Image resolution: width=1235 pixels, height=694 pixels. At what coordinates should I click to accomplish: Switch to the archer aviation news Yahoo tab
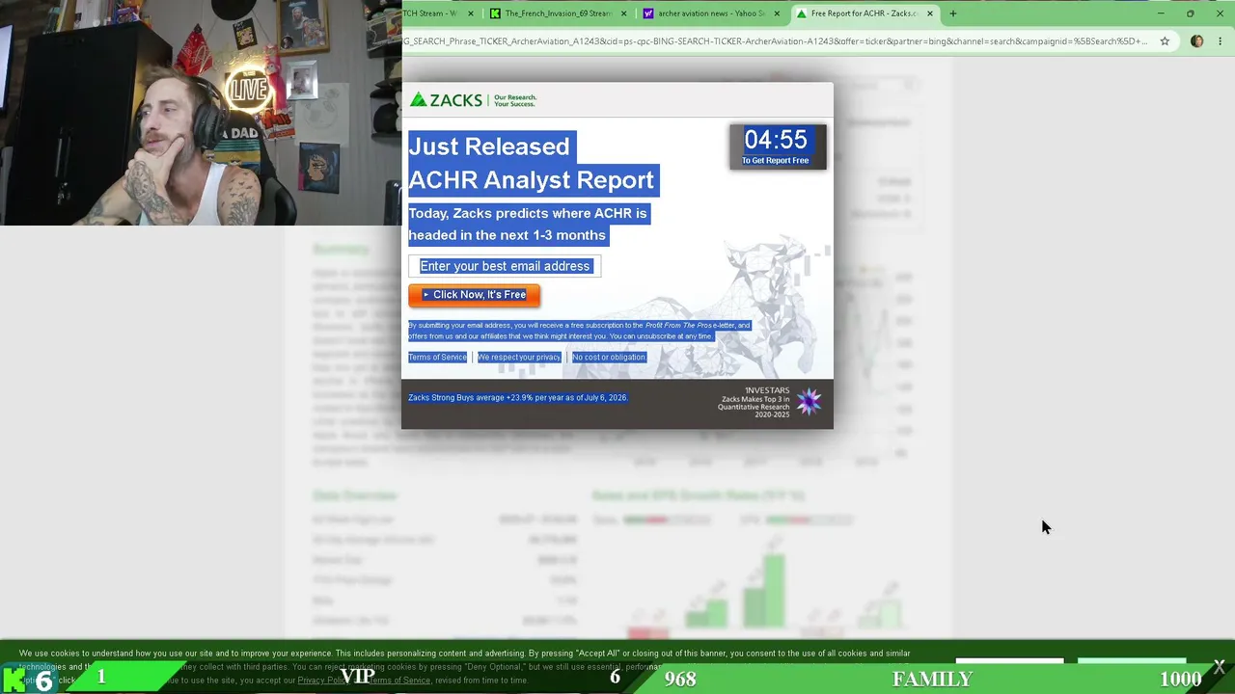click(711, 13)
